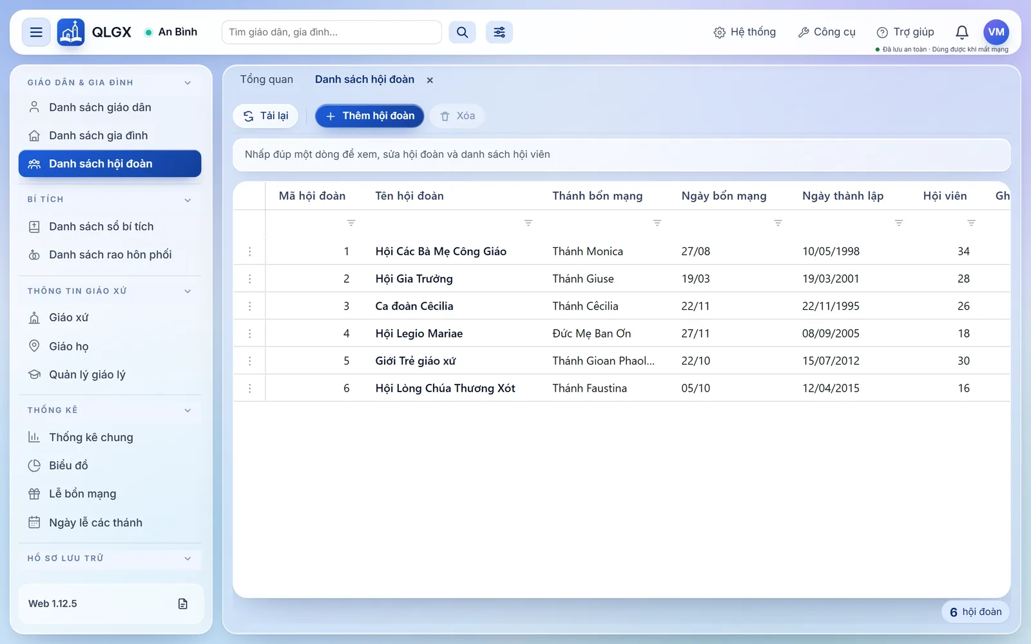Click the Tải lại reload button
This screenshot has height=644, width=1031.
265,116
